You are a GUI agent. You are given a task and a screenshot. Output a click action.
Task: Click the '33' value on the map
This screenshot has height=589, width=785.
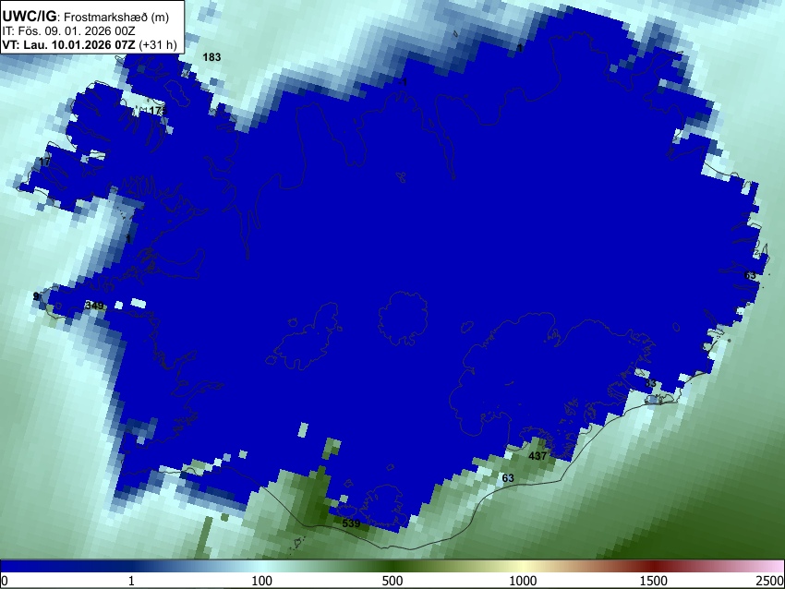(650, 383)
